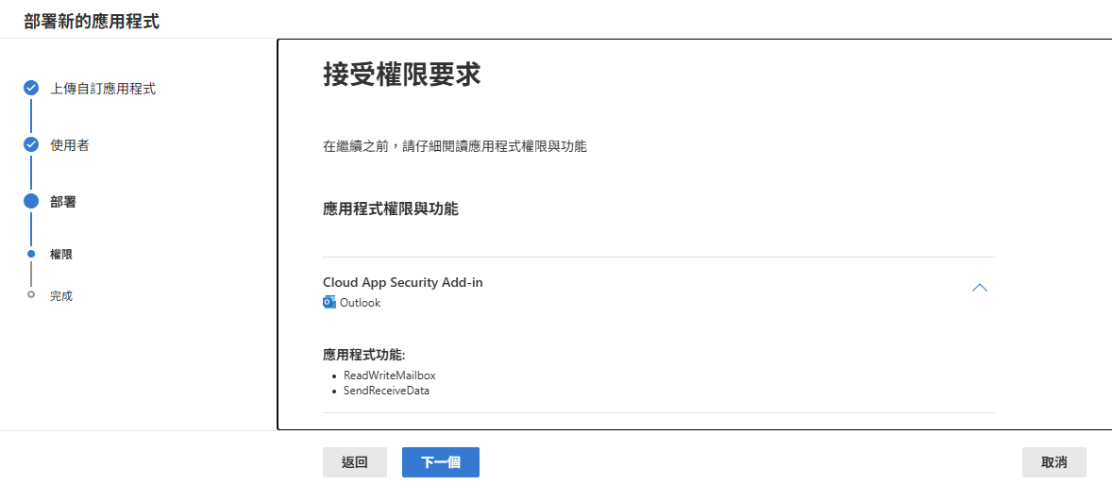Image resolution: width=1112 pixels, height=484 pixels.
Task: Proceed with the 下一個 button
Action: point(440,462)
